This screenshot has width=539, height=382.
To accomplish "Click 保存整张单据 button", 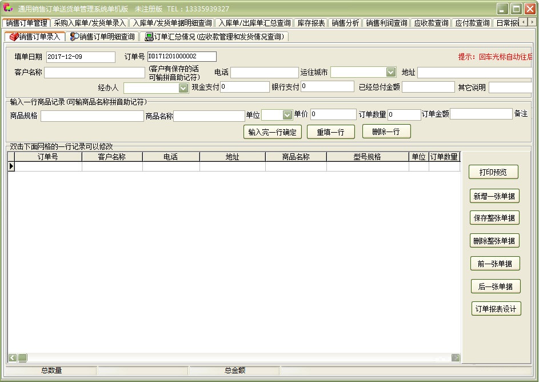I will click(495, 217).
